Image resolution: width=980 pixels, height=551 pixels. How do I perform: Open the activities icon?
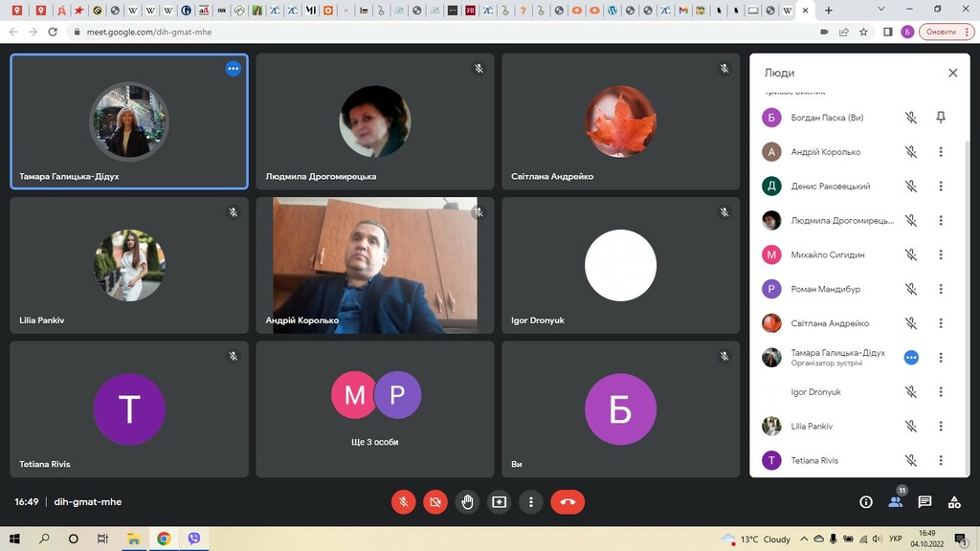(x=953, y=501)
